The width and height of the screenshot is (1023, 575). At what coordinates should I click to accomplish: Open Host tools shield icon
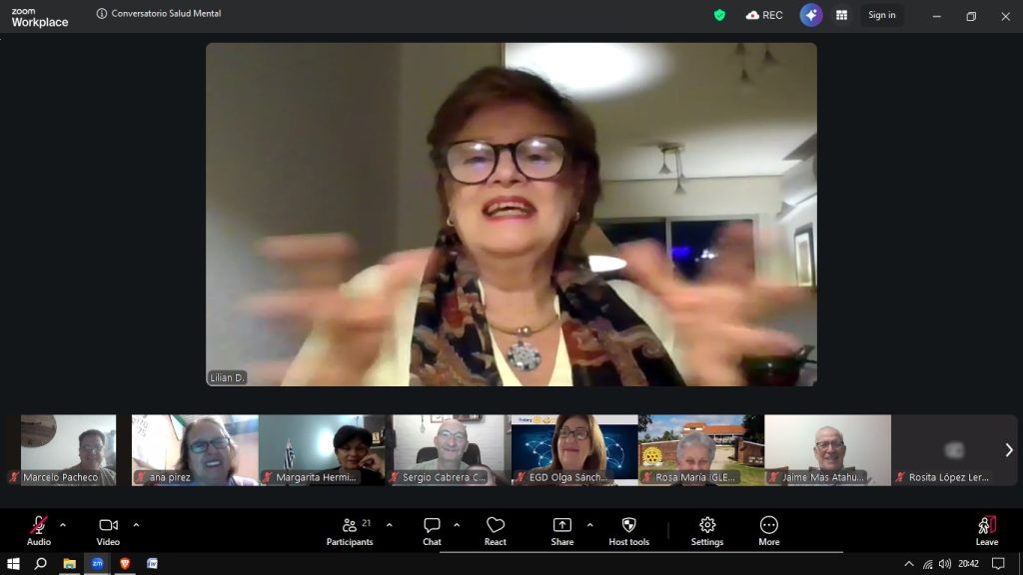pyautogui.click(x=628, y=530)
